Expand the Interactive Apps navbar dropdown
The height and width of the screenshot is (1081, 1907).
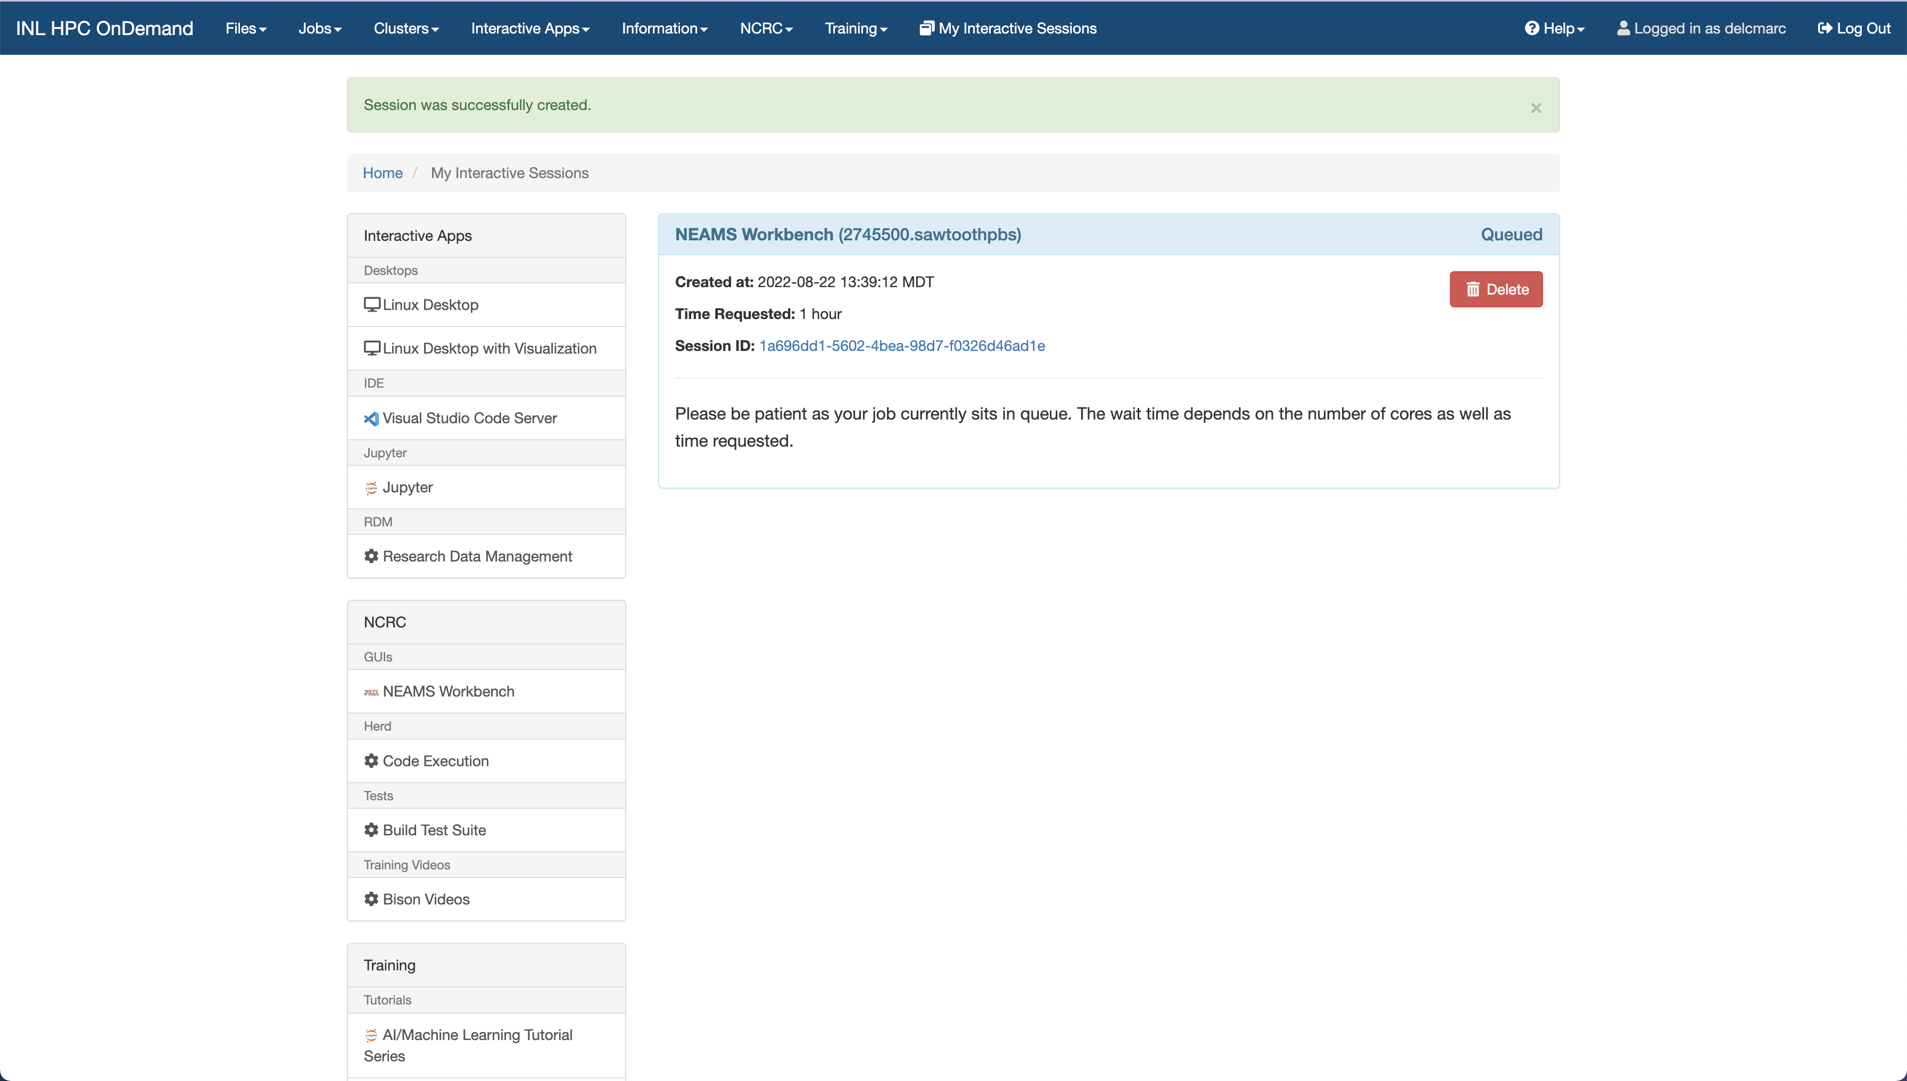click(x=530, y=28)
